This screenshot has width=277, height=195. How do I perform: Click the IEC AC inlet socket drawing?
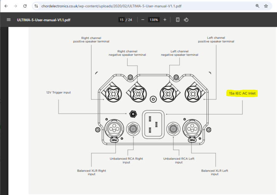[x=153, y=124]
